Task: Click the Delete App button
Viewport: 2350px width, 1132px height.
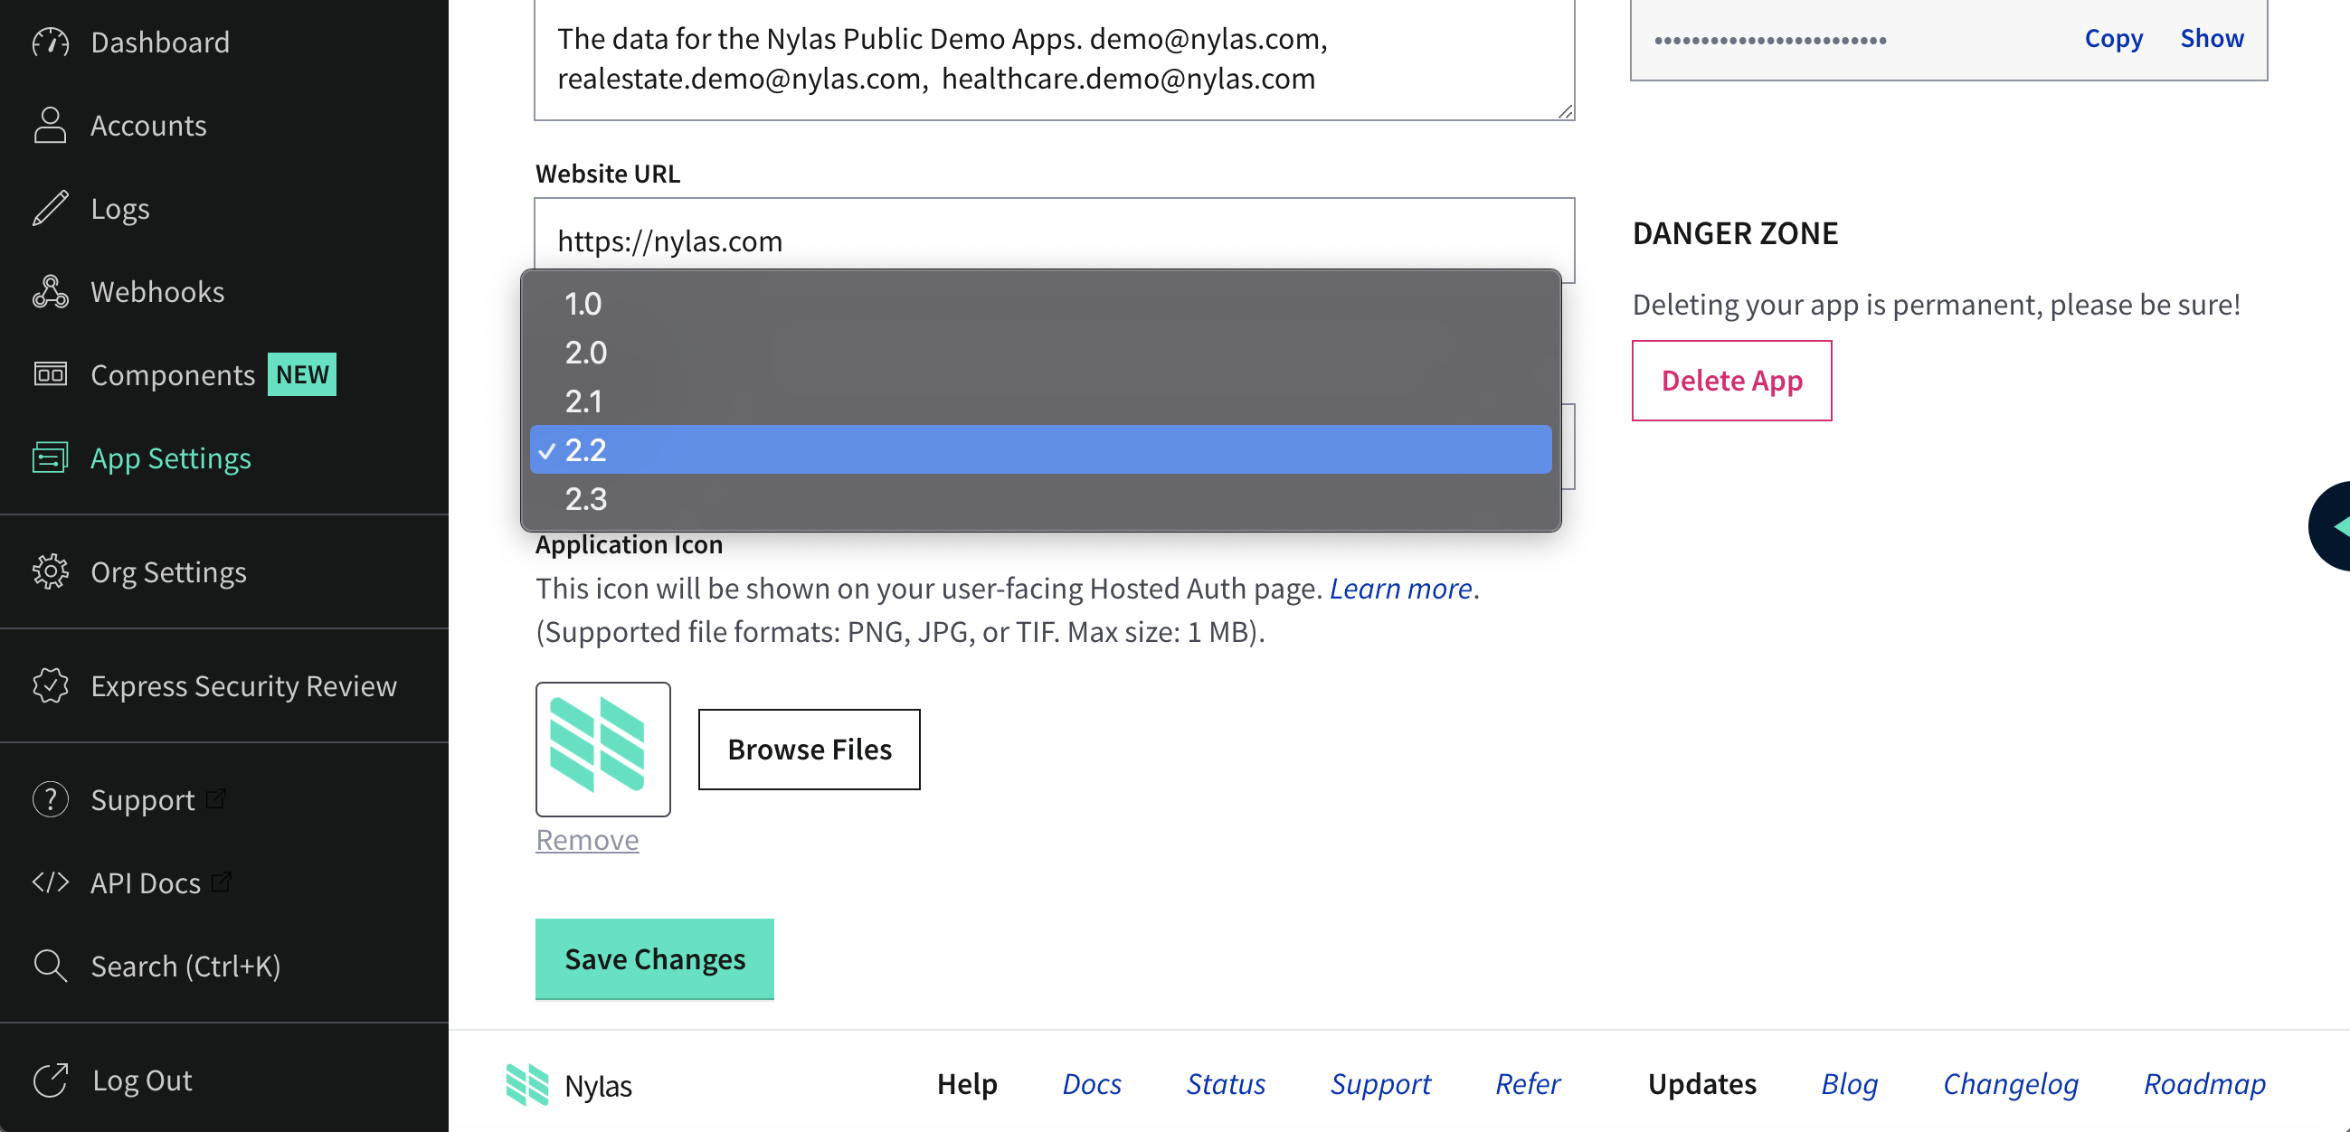Action: pos(1730,381)
